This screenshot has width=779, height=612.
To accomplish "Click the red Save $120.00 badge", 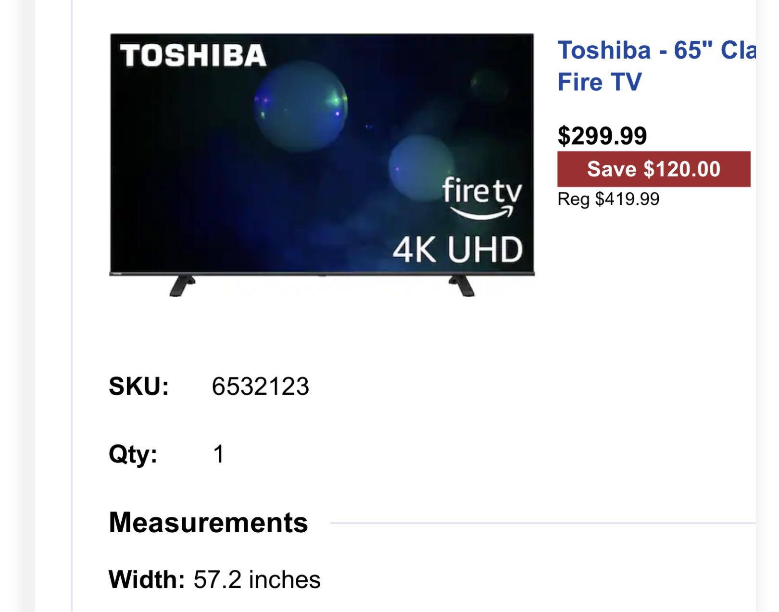I will pyautogui.click(x=653, y=169).
